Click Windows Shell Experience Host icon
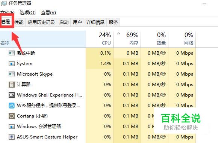 click(12, 95)
